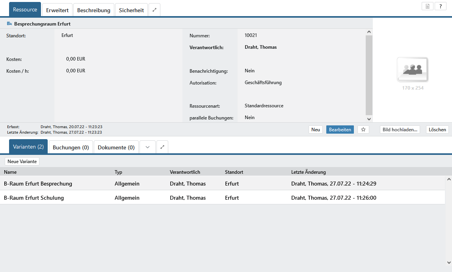
Task: Select the Sicherheit tab
Action: (131, 10)
